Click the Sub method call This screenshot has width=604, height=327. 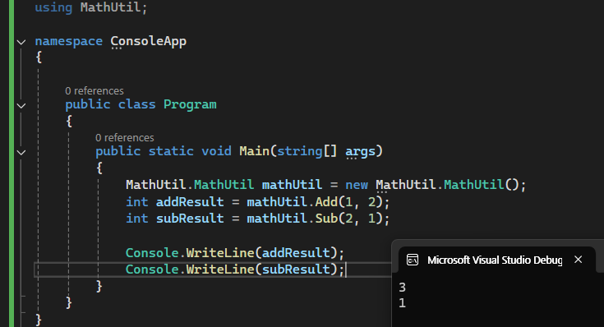tap(326, 219)
